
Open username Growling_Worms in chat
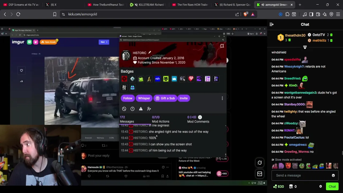point(296,152)
